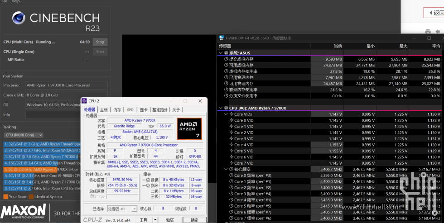This screenshot has height=223, width=444.
Task: Click the 65.0 W TDP value in CPU-Z
Action: coord(165,126)
